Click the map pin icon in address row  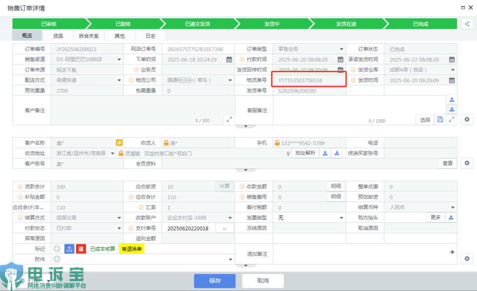coord(288,154)
